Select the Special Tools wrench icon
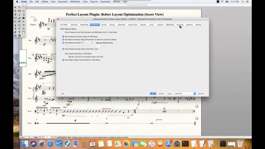Image resolution: width=265 pixels, height=149 pixels. coord(15,32)
